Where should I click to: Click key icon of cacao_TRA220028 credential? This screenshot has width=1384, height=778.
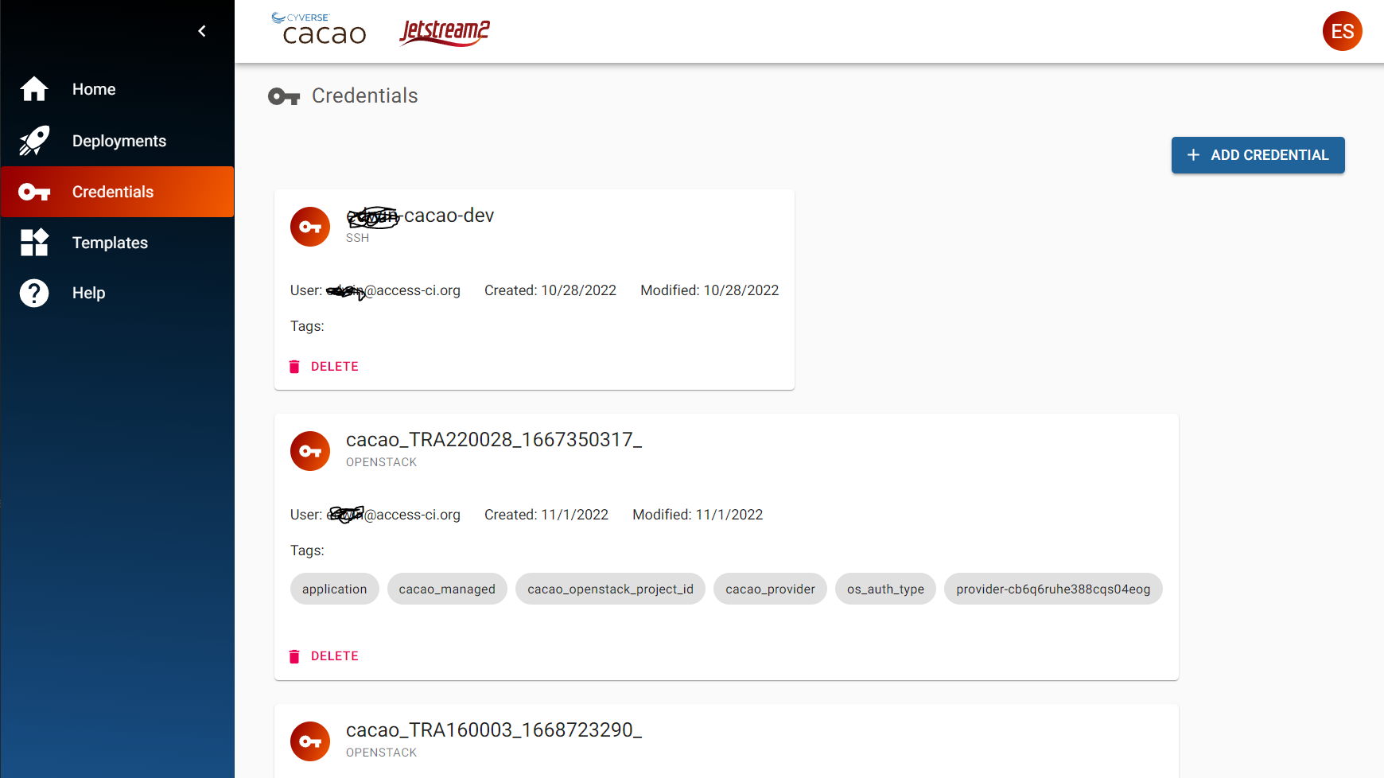pos(310,451)
